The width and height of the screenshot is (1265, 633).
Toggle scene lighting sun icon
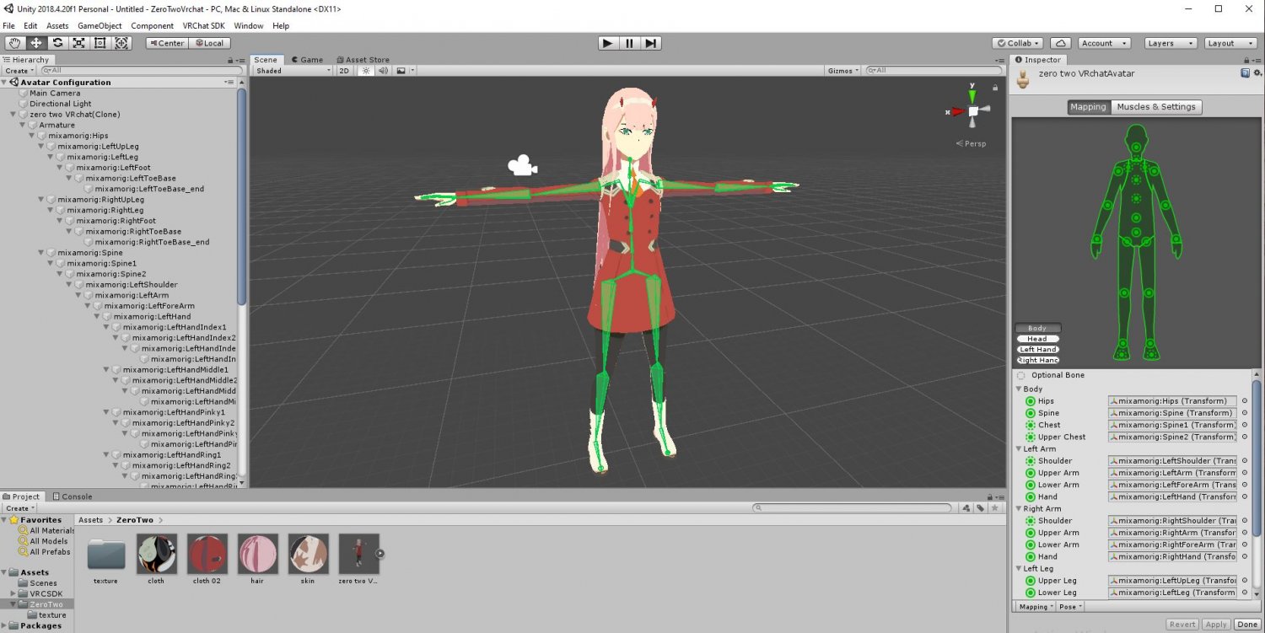point(366,71)
